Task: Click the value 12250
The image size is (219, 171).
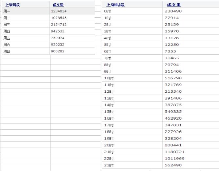Action: click(172, 45)
